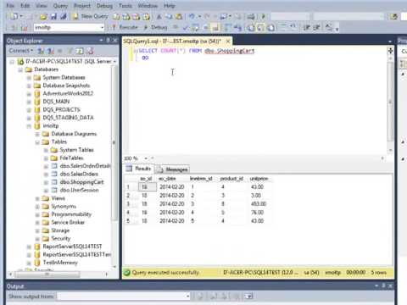Screen dimensions: 407x305
Task: Open Analysis Services DMX Query icon
Action: pyautogui.click(x=137, y=17)
